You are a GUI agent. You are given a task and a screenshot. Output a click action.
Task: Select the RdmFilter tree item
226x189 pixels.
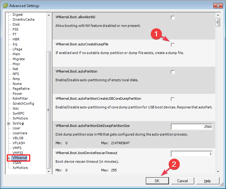point(20,99)
